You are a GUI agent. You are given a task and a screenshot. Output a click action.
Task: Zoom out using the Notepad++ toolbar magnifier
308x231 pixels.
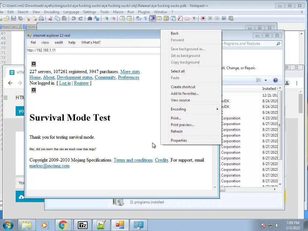tap(113, 18)
